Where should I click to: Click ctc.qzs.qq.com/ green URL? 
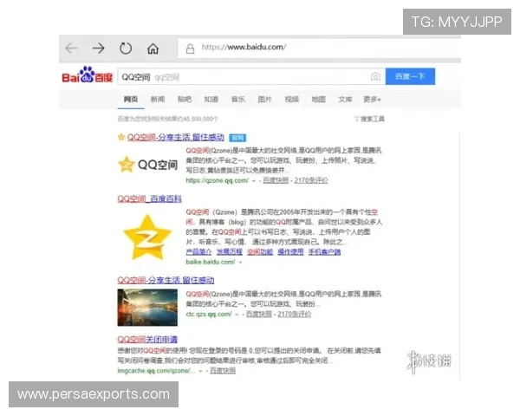[209, 314]
